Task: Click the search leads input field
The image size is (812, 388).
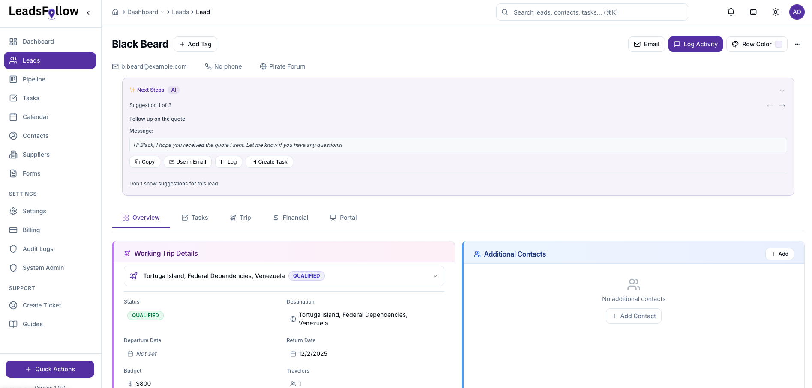Action: (591, 12)
